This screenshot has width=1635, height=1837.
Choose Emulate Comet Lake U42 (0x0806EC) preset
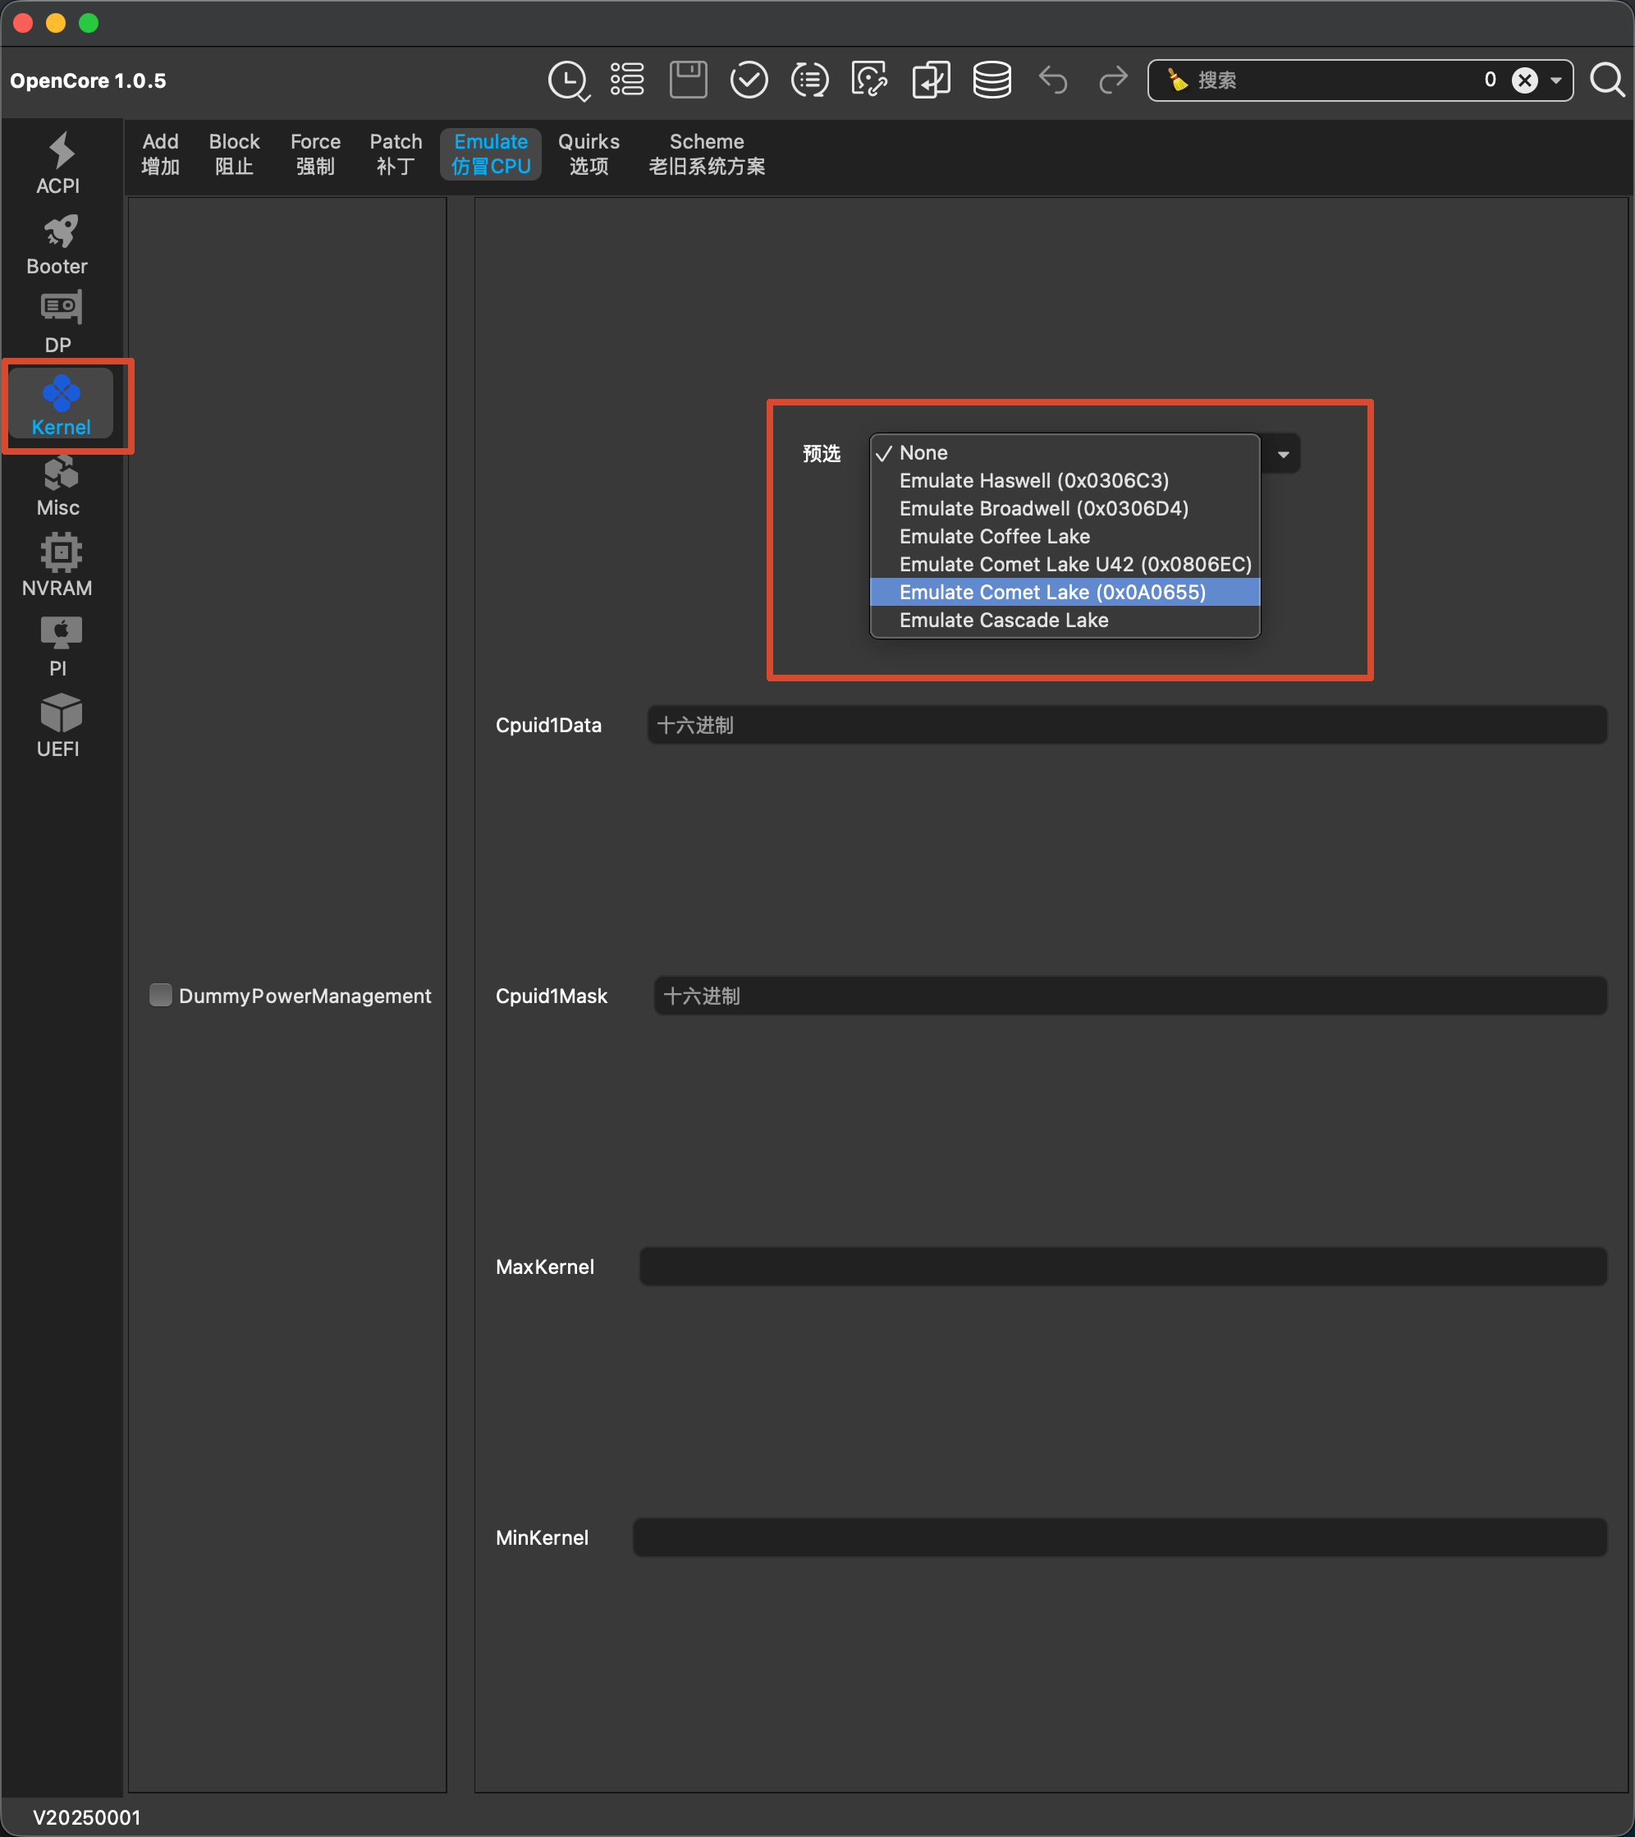coord(1065,565)
